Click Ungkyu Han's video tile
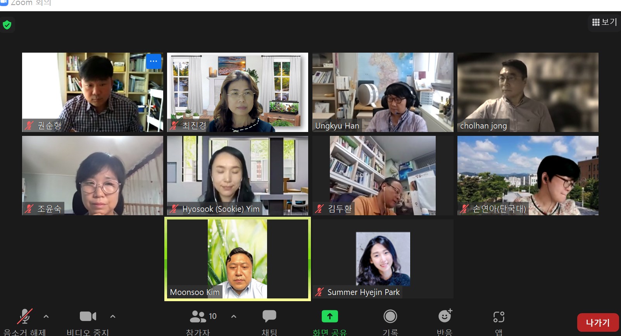Screen dimensions: 621x336 (383, 92)
